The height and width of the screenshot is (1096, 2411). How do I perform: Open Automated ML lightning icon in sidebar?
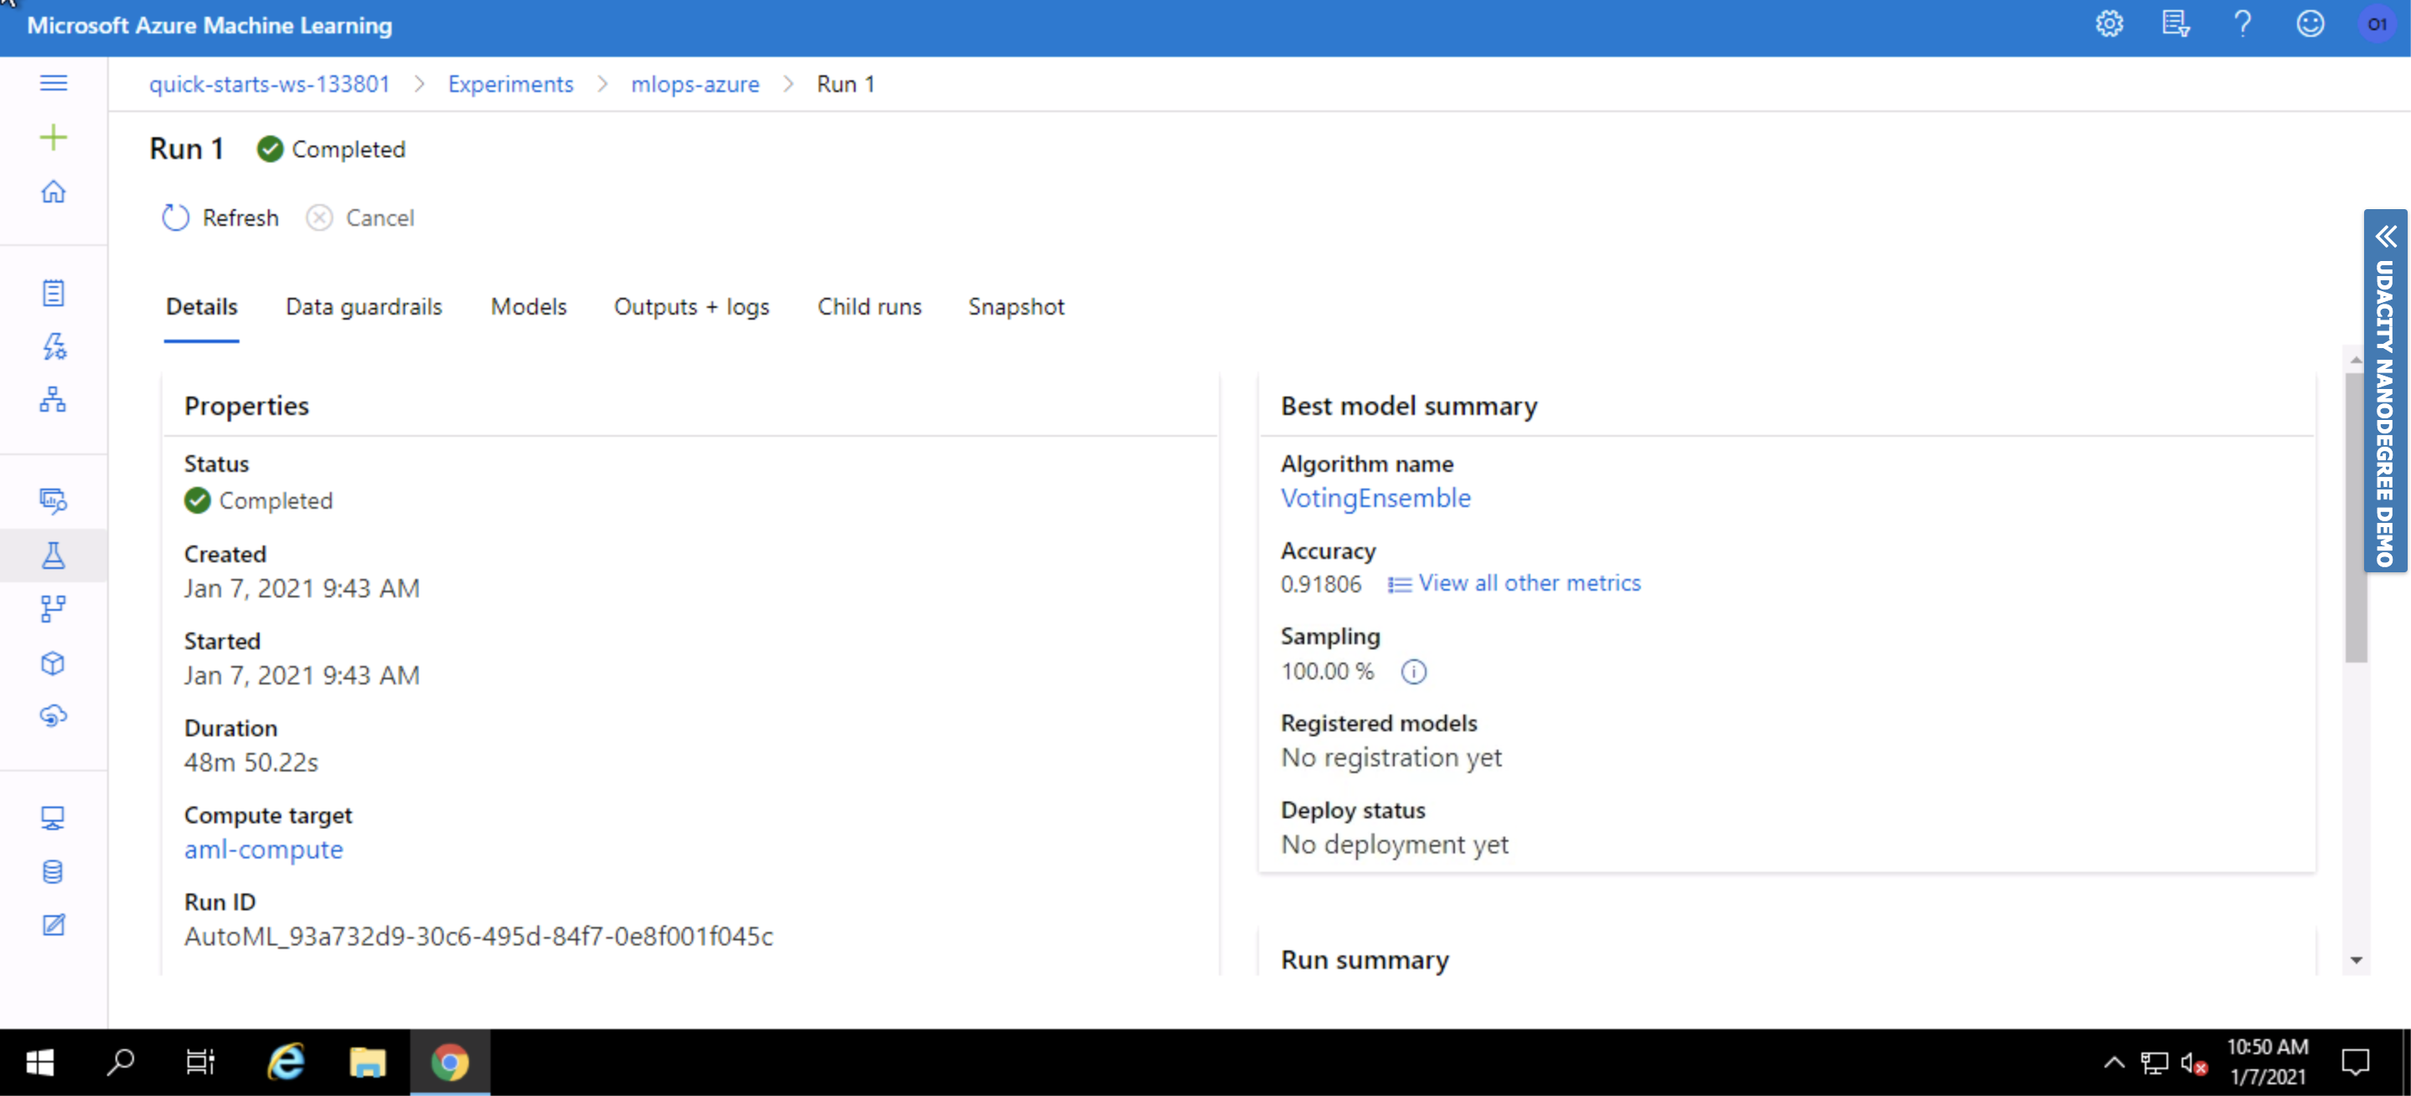point(54,346)
